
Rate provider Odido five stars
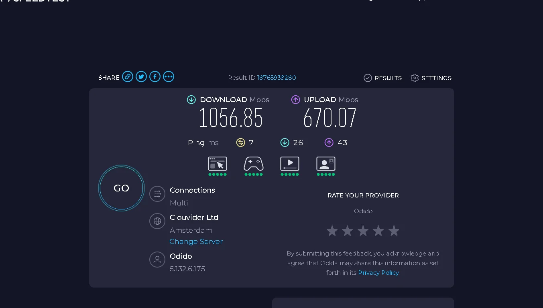[x=394, y=231]
